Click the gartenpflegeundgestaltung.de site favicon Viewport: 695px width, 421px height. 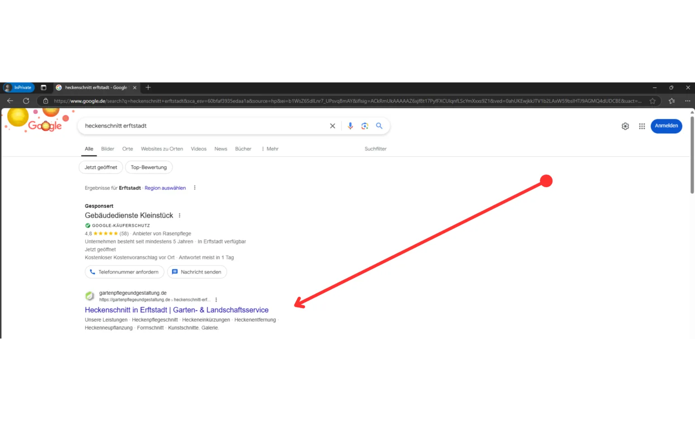[x=90, y=296]
